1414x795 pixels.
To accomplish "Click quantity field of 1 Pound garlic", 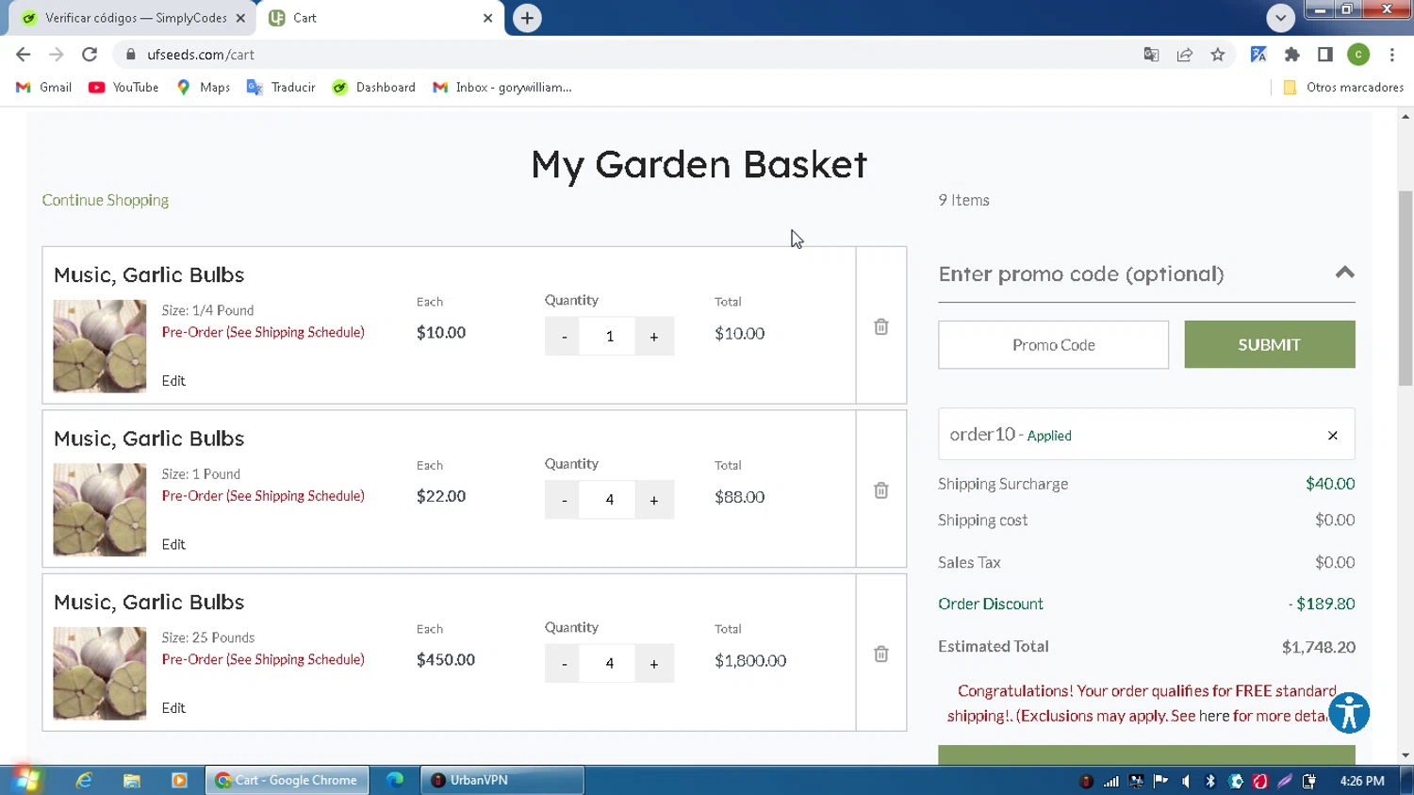I will point(610,500).
